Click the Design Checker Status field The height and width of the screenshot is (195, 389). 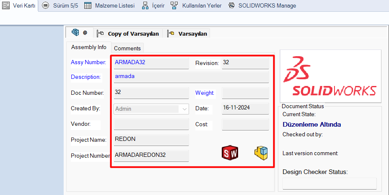click(329, 184)
